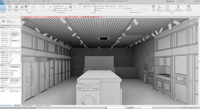This screenshot has height=109, width=200.
Task: Toggle the Обрезать вид (Crop View) checkbox
Action: click(x=11, y=53)
